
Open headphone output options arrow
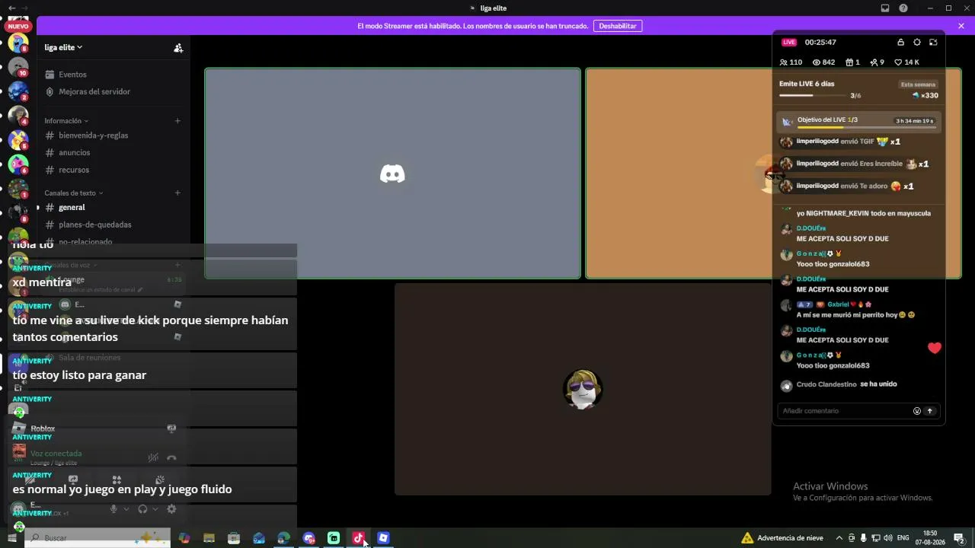[x=155, y=509]
